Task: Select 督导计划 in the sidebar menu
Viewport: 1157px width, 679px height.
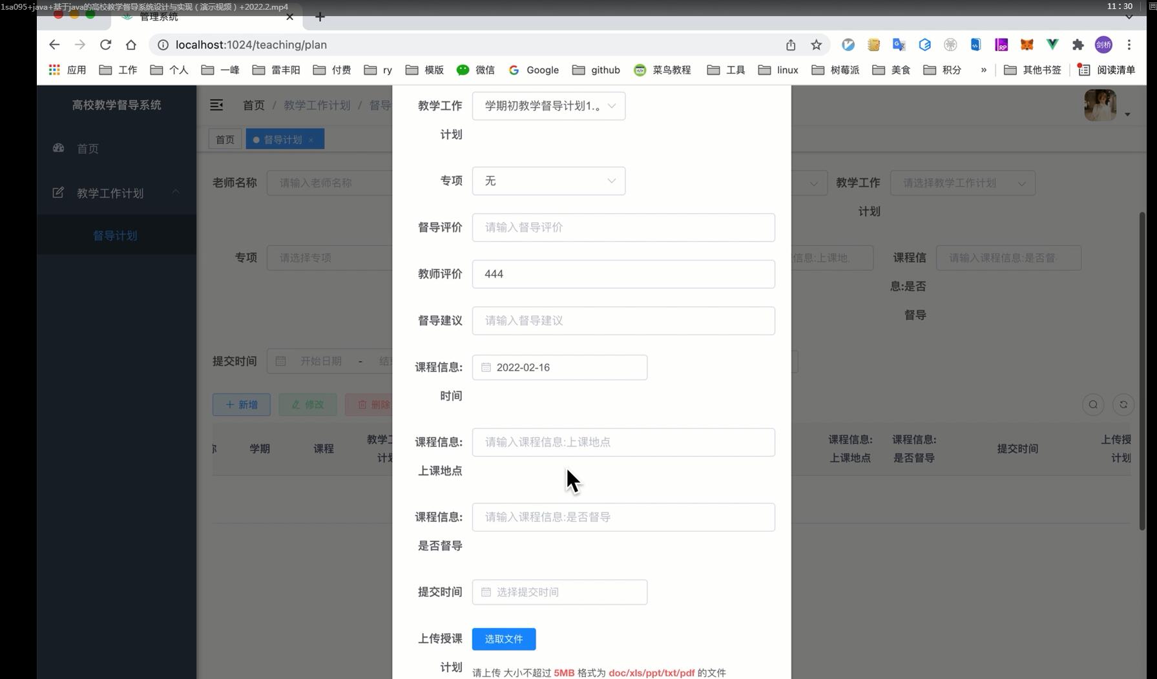Action: (116, 235)
